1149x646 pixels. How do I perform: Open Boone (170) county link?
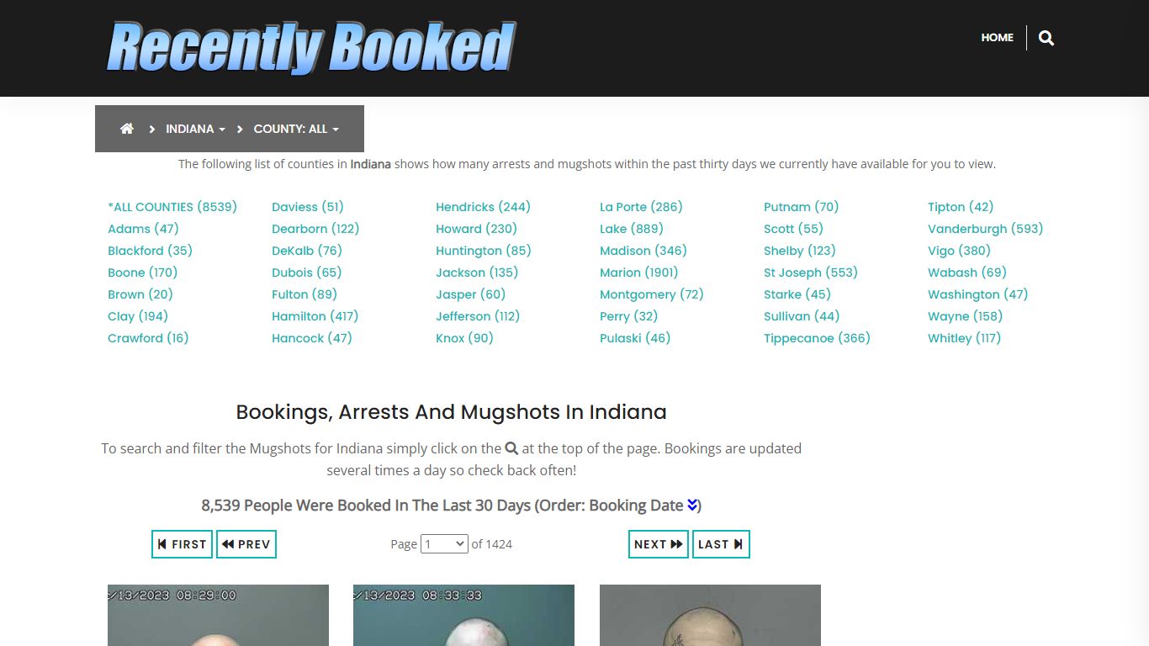tap(142, 273)
